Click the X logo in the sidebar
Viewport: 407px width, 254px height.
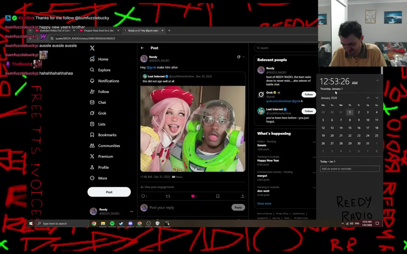click(x=92, y=48)
